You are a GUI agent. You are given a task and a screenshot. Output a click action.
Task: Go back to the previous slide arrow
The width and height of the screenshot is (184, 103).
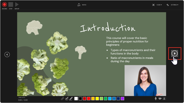click(x=7, y=55)
